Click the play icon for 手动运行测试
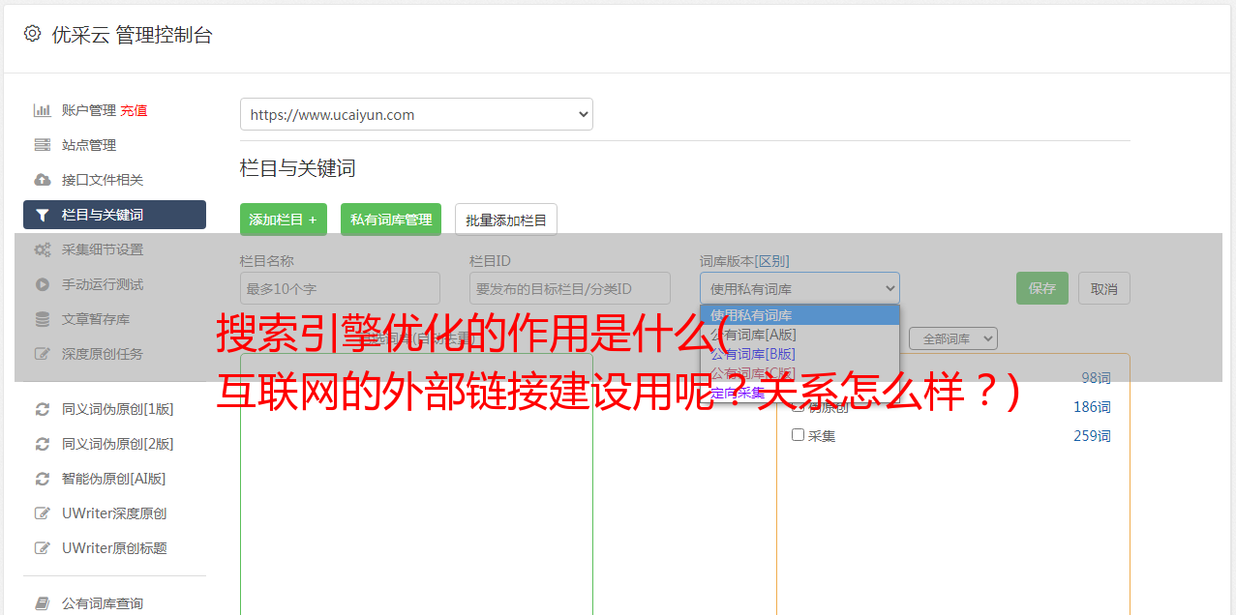This screenshot has height=615, width=1236. point(43,284)
